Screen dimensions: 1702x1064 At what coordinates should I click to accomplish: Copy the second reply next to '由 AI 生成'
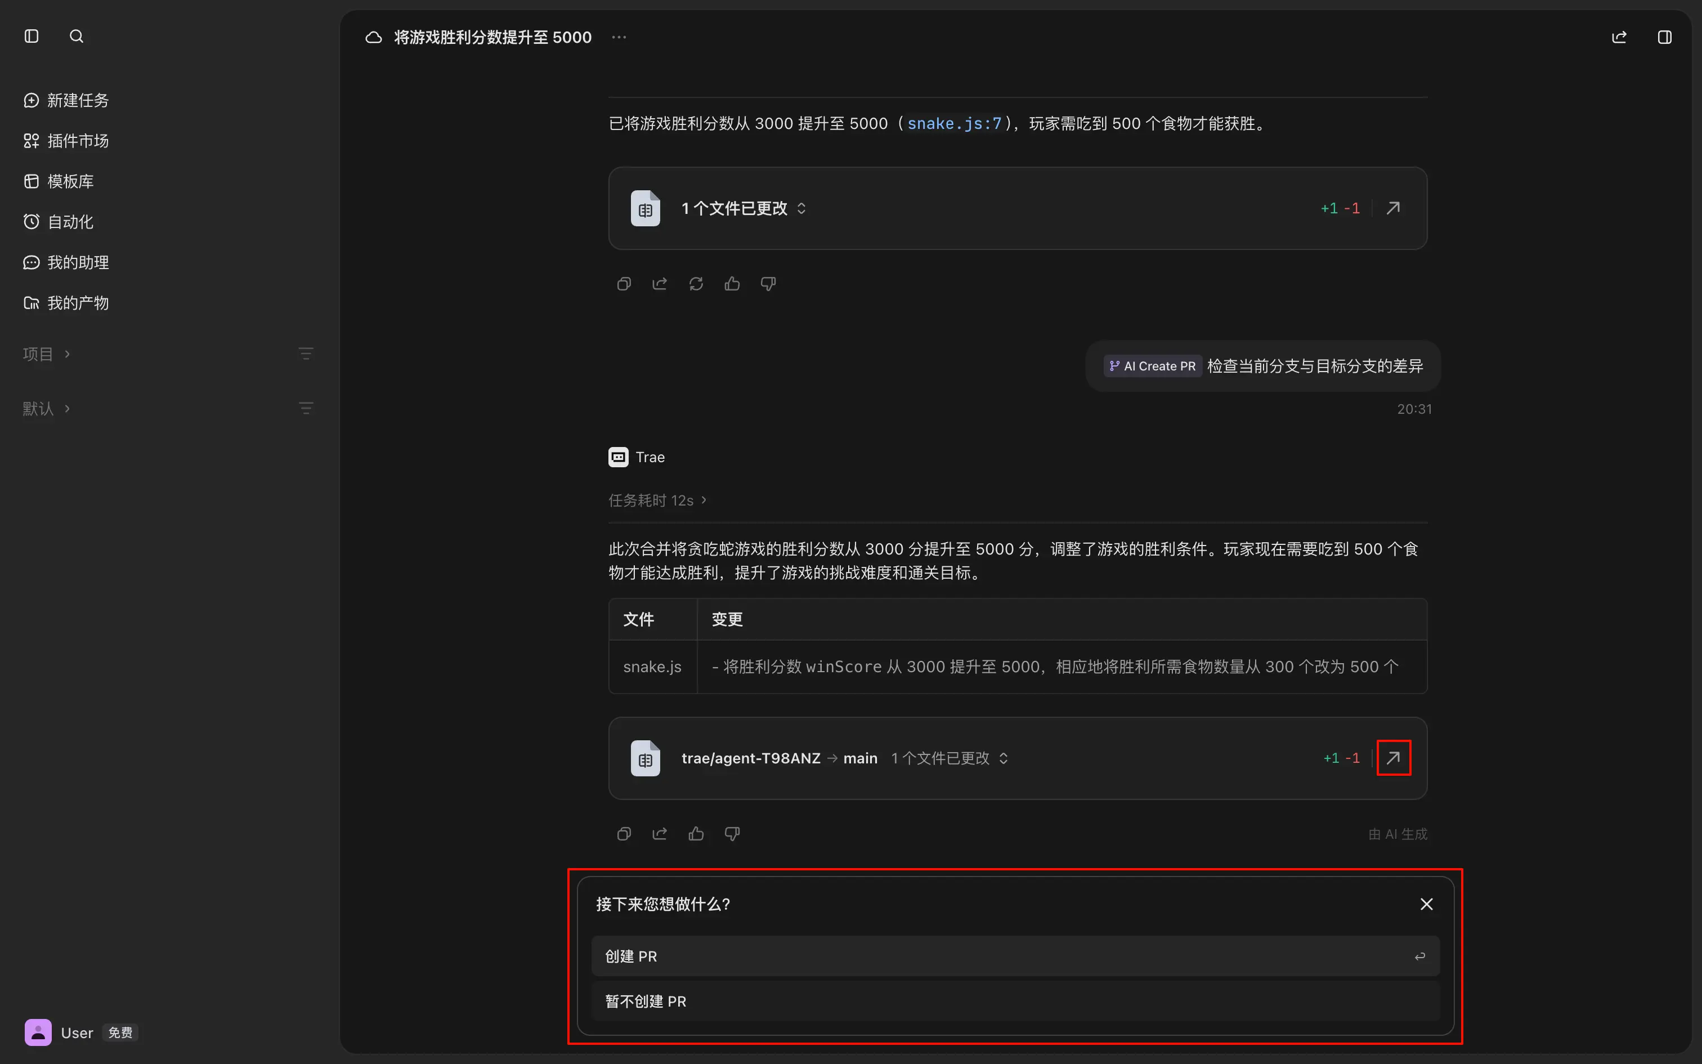(x=624, y=834)
